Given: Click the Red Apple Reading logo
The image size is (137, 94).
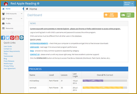Looking at the screenshot, I should coord(6,3).
